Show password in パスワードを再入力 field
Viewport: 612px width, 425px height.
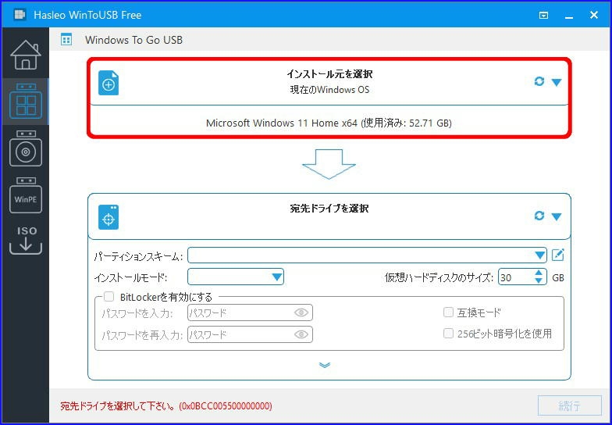[x=301, y=334]
